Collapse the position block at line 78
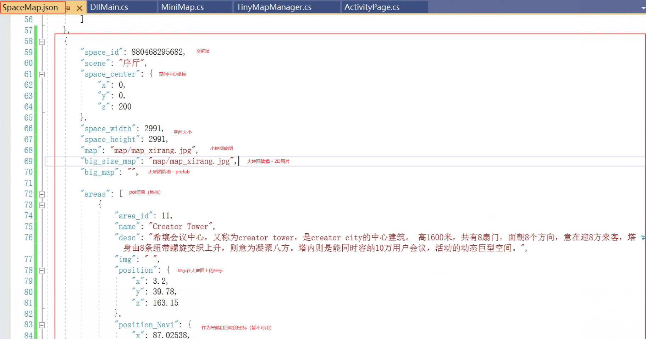The image size is (646, 339). [42, 271]
